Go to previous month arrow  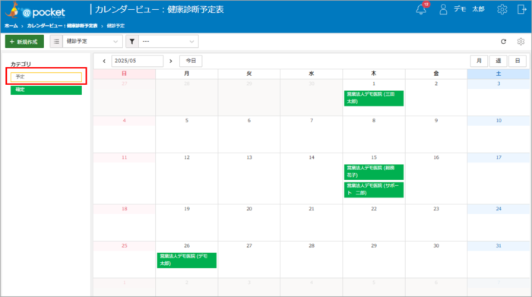(x=104, y=61)
